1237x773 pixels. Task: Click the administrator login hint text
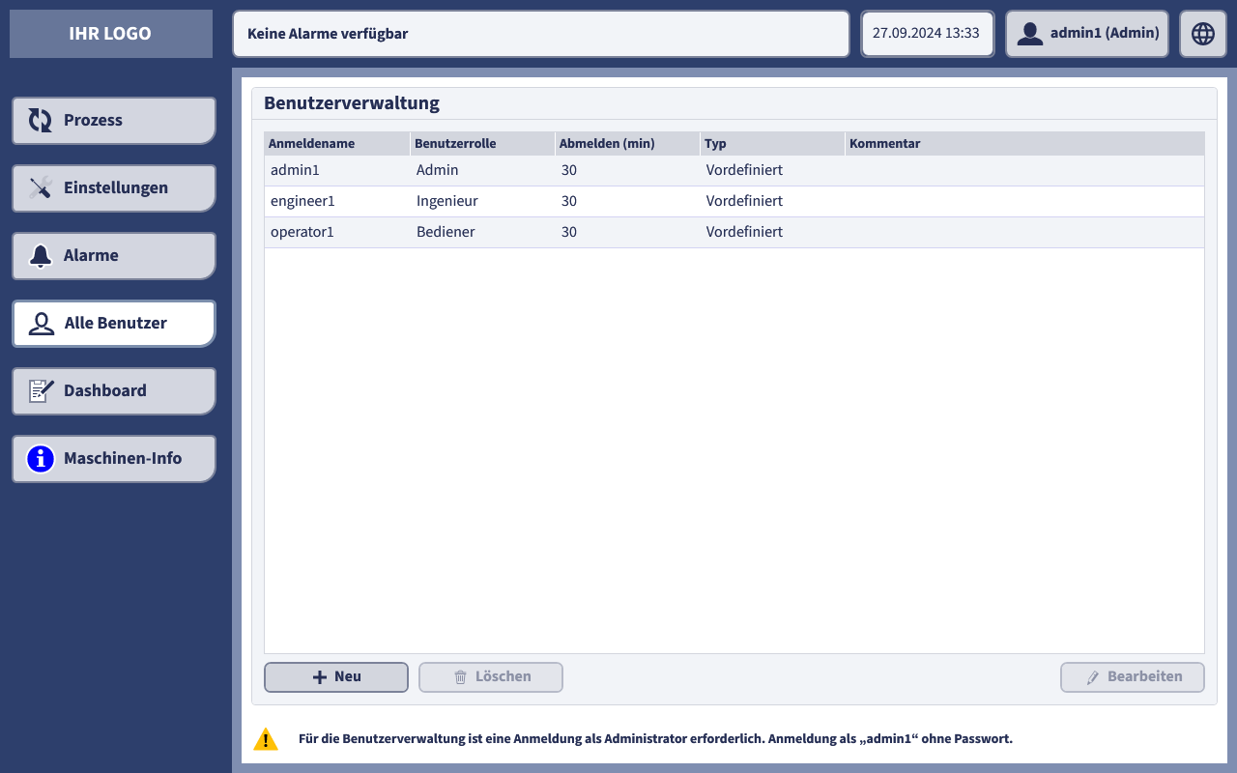click(x=655, y=739)
